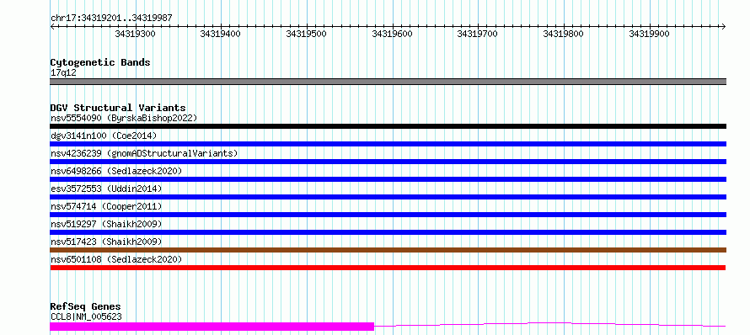Click the 34319700 ruler tick label
750x335 pixels.
coord(477,34)
